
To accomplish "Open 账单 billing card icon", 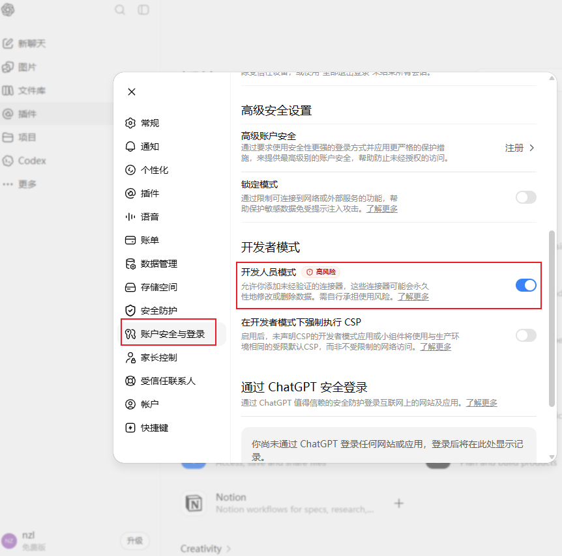I will point(130,240).
